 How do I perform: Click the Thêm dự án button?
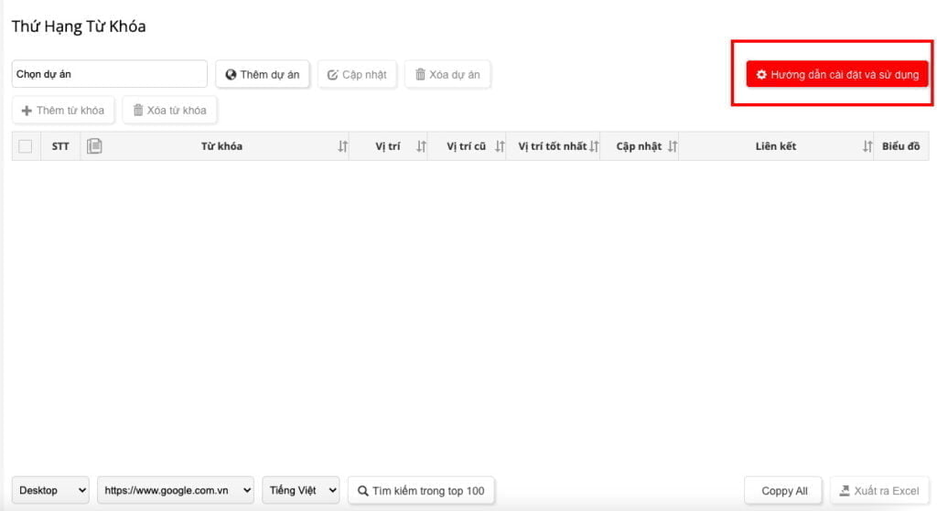(263, 74)
